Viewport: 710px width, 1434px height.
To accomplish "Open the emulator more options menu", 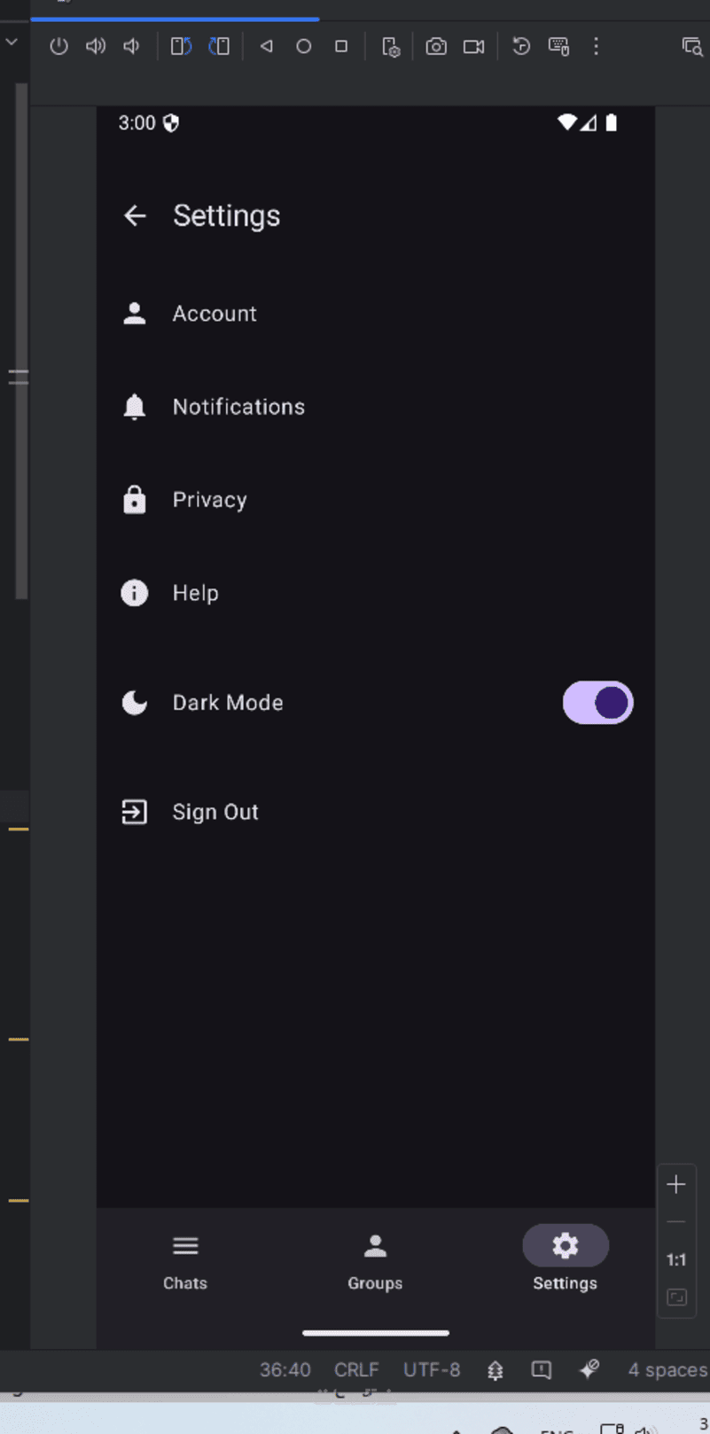I will tap(596, 46).
